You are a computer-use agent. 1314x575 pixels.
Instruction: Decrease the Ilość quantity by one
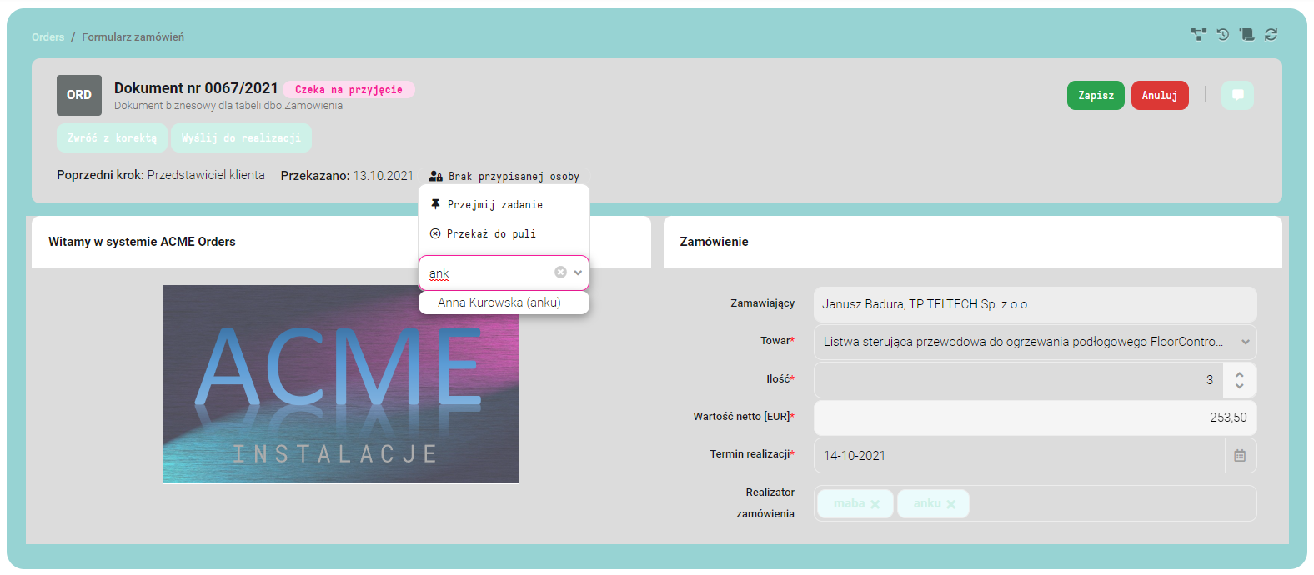click(1240, 386)
